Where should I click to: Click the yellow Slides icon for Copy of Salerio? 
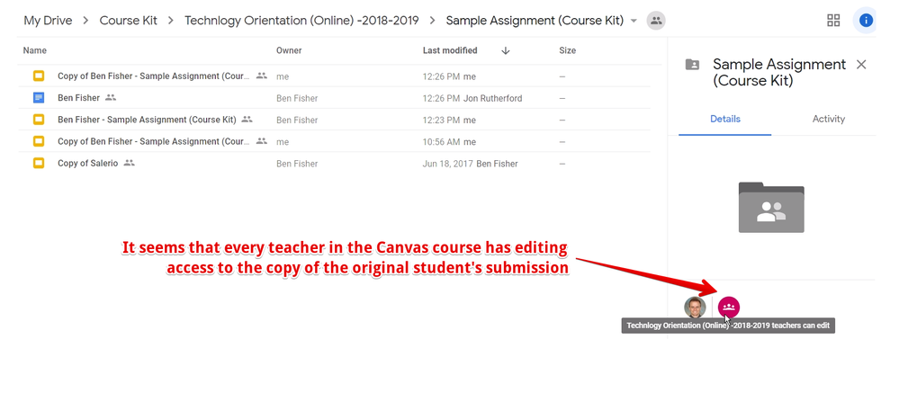pyautogui.click(x=39, y=163)
